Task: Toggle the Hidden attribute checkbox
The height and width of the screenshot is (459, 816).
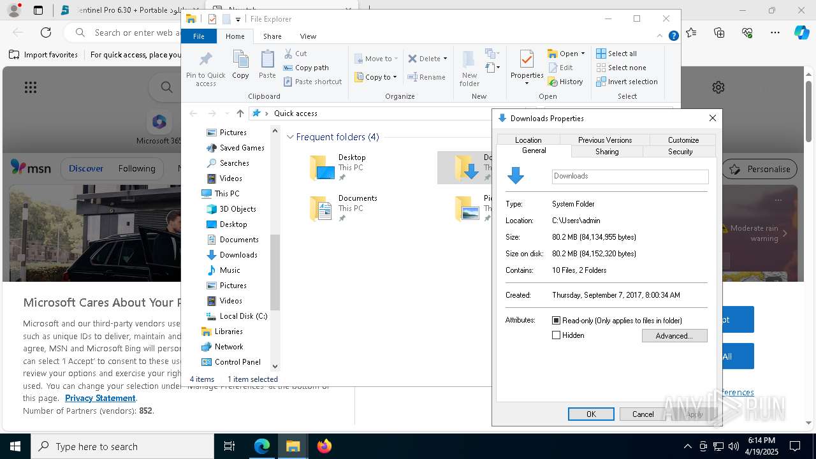Action: [556, 335]
